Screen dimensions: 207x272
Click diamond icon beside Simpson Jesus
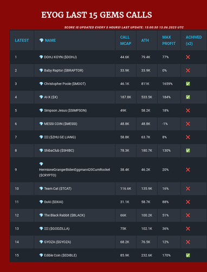(41, 110)
